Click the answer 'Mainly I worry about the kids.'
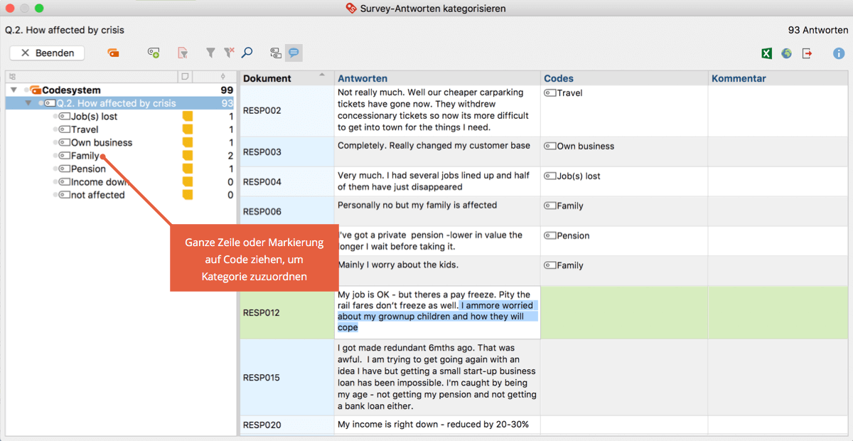Viewport: 853px width, 441px height. [398, 265]
